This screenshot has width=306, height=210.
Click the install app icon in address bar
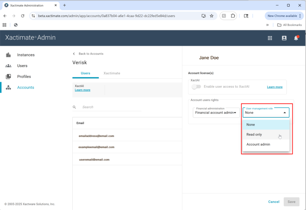coord(204,16)
